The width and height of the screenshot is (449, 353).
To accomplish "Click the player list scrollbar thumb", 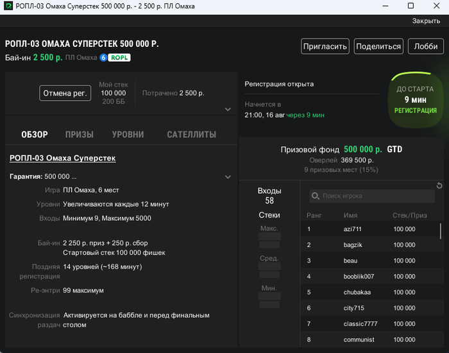I will tap(441, 231).
